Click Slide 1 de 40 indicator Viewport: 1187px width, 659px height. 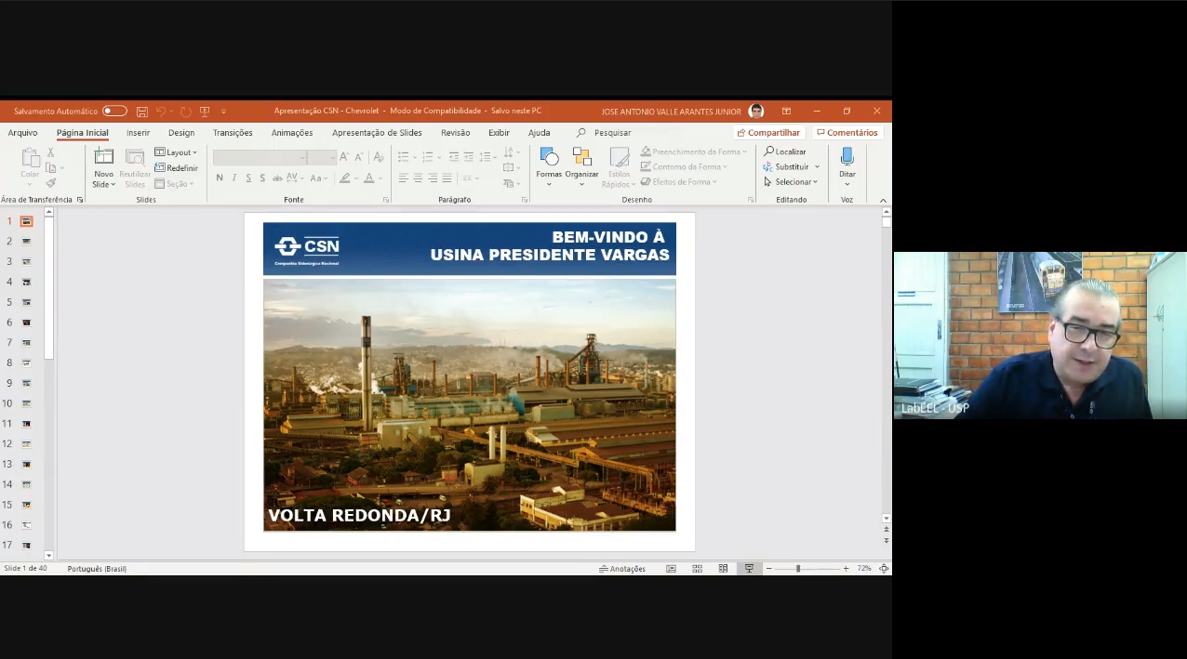26,569
